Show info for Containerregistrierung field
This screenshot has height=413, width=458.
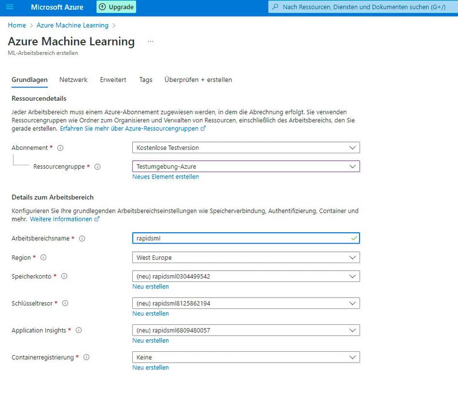point(86,358)
